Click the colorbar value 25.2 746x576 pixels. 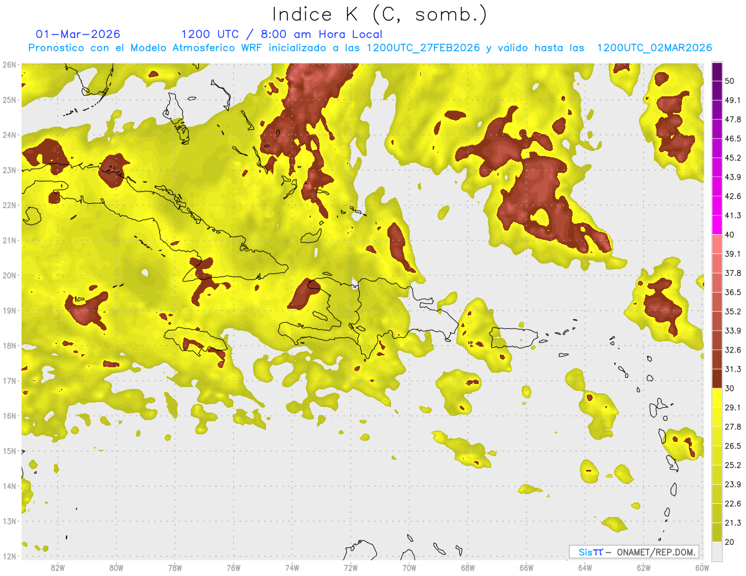[x=733, y=465]
